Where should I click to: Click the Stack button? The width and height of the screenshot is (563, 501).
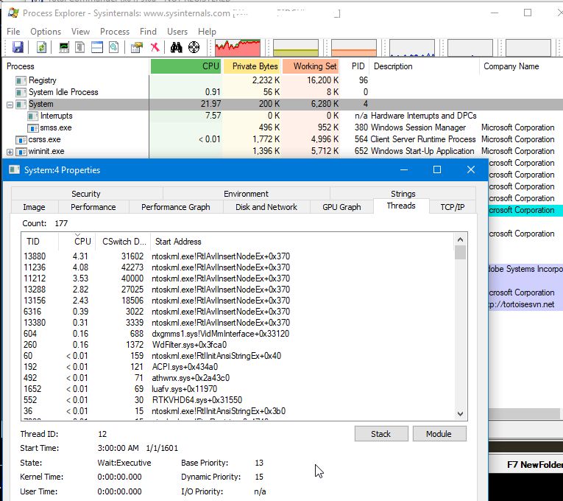click(x=381, y=434)
